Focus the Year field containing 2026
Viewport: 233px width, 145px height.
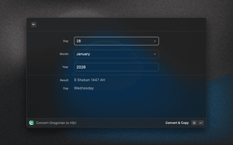click(x=116, y=67)
